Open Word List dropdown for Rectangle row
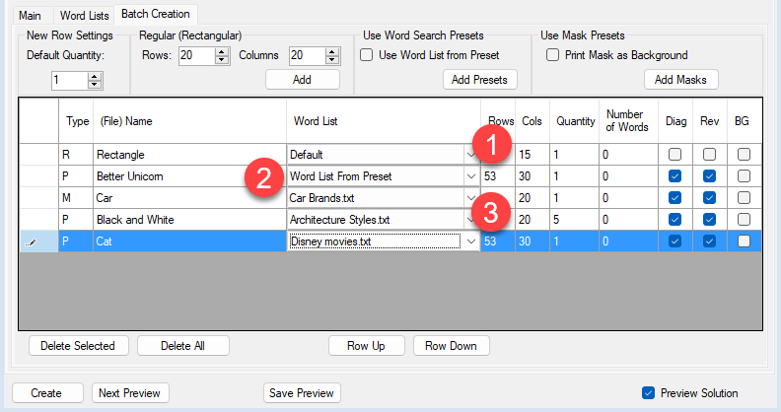The height and width of the screenshot is (412, 781). [x=468, y=155]
